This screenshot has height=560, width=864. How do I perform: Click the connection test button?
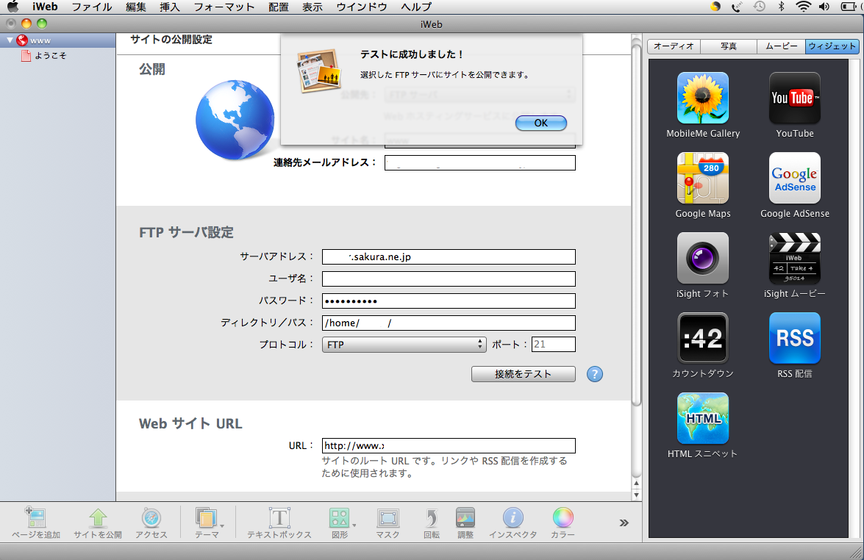coord(523,374)
